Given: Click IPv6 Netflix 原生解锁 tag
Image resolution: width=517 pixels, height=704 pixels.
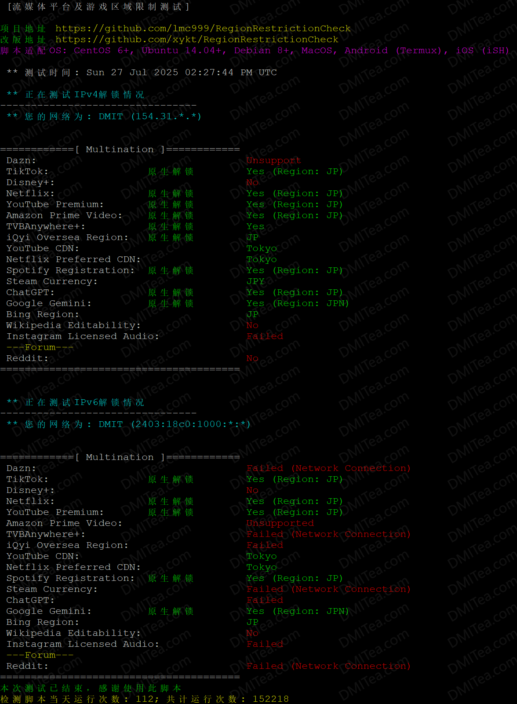Looking at the screenshot, I should (171, 501).
